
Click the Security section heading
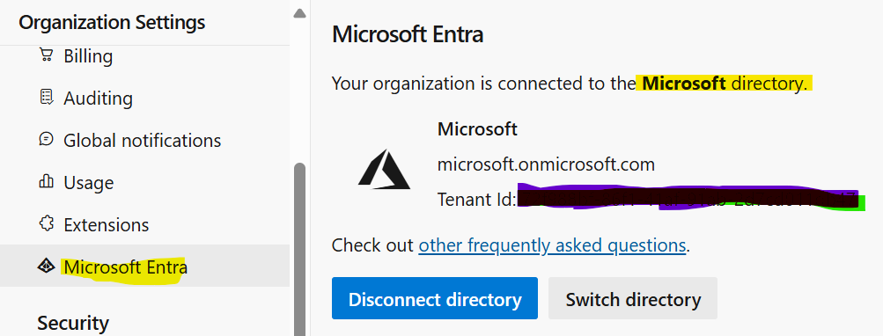pos(73,323)
